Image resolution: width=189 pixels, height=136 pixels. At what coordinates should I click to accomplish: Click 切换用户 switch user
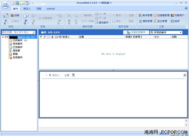178,15
